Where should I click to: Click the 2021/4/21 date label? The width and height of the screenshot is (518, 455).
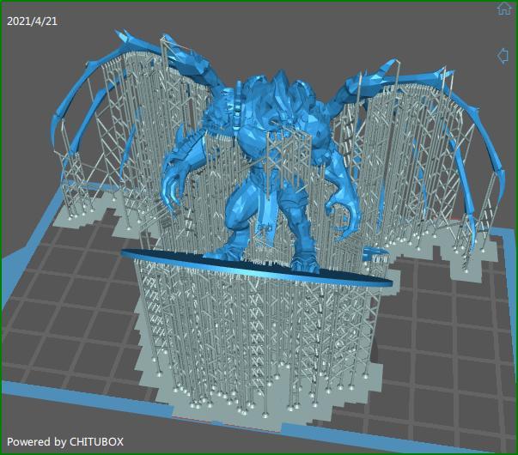34,21
